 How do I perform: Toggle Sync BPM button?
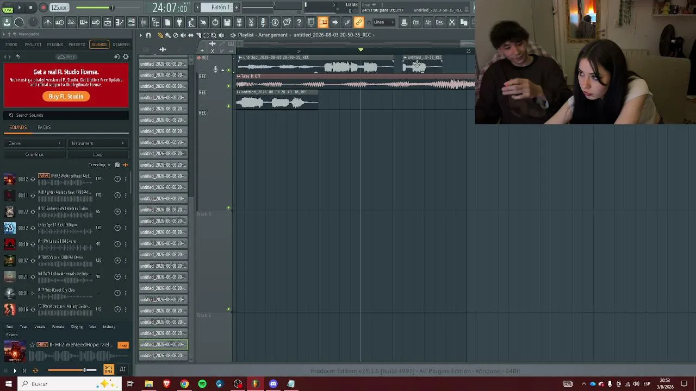tap(109, 370)
